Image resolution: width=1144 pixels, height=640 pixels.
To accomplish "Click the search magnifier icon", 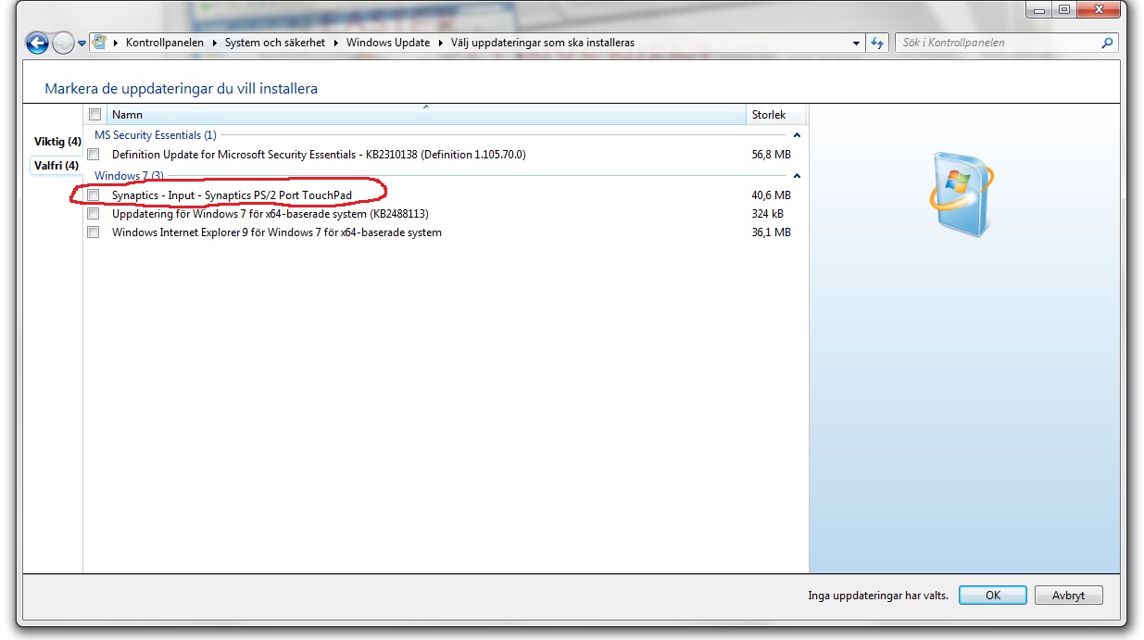I will [x=1107, y=43].
